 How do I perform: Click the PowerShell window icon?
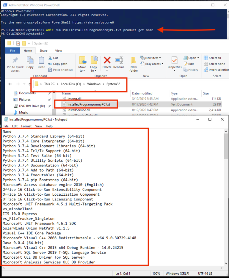[5, 5]
